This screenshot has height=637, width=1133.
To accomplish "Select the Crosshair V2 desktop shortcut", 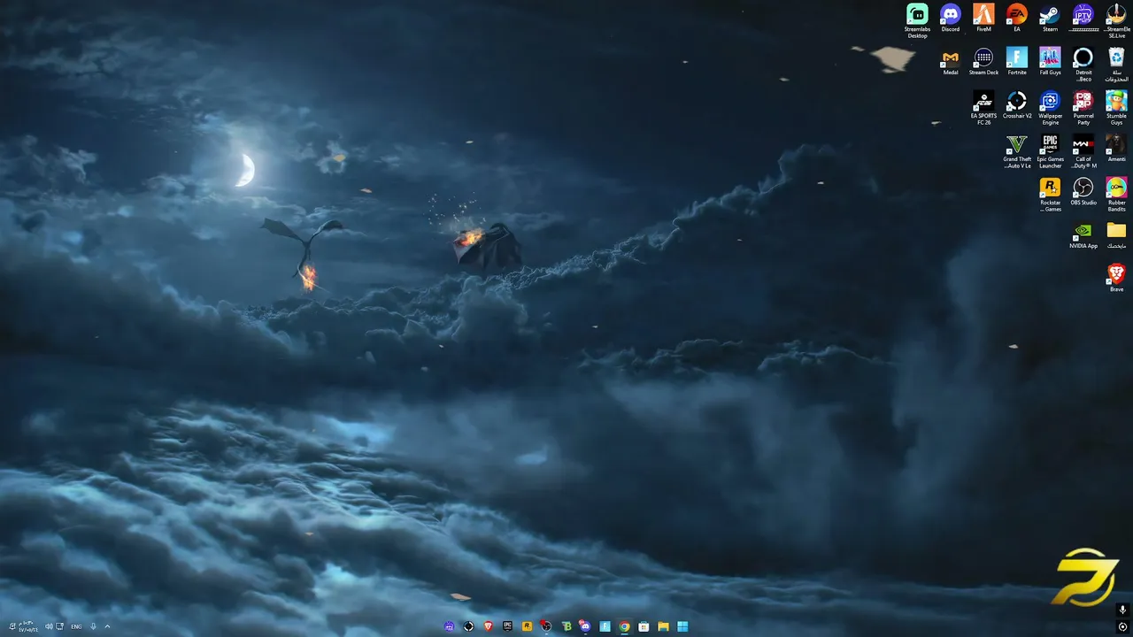I will 1017,105.
